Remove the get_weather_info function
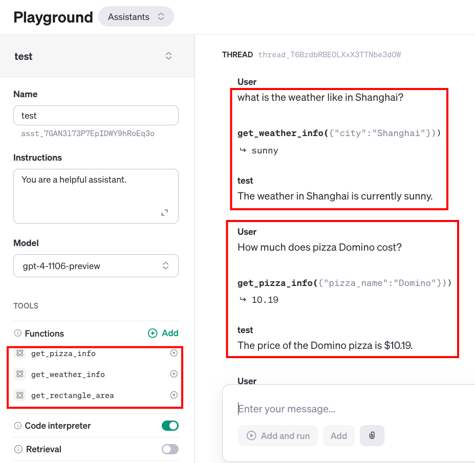Screen dimensions: 475x463 174,374
